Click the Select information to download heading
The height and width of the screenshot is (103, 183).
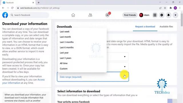point(79,91)
